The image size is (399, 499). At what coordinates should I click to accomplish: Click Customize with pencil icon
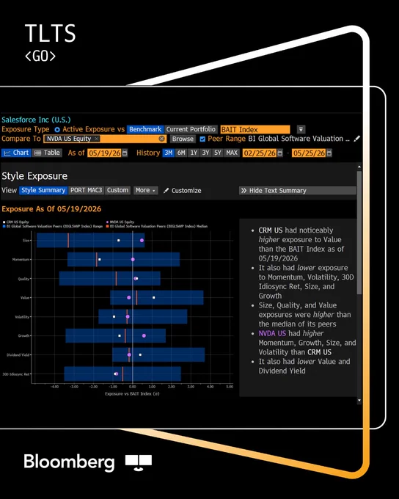pos(183,191)
